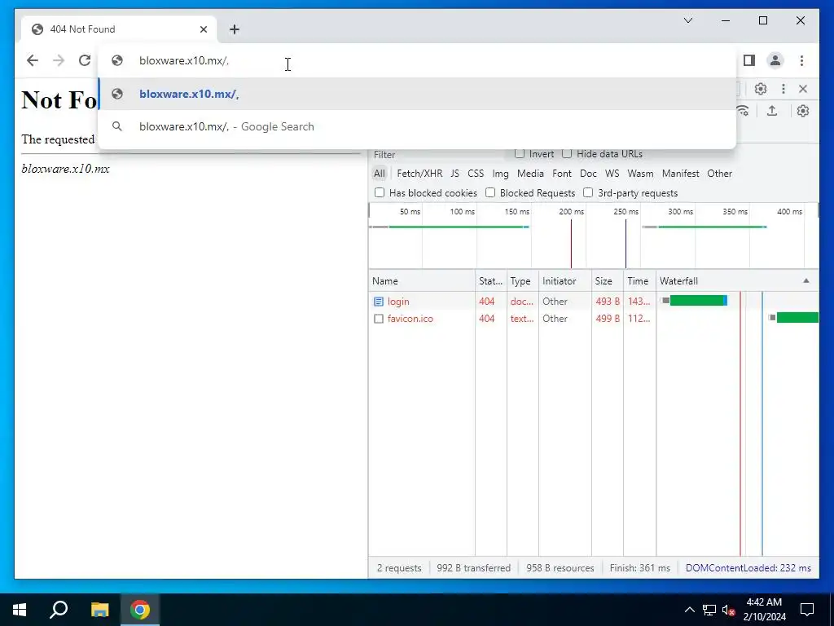Viewport: 834px width, 626px height.
Task: Sort by the Initiator column header
Action: pyautogui.click(x=565, y=281)
